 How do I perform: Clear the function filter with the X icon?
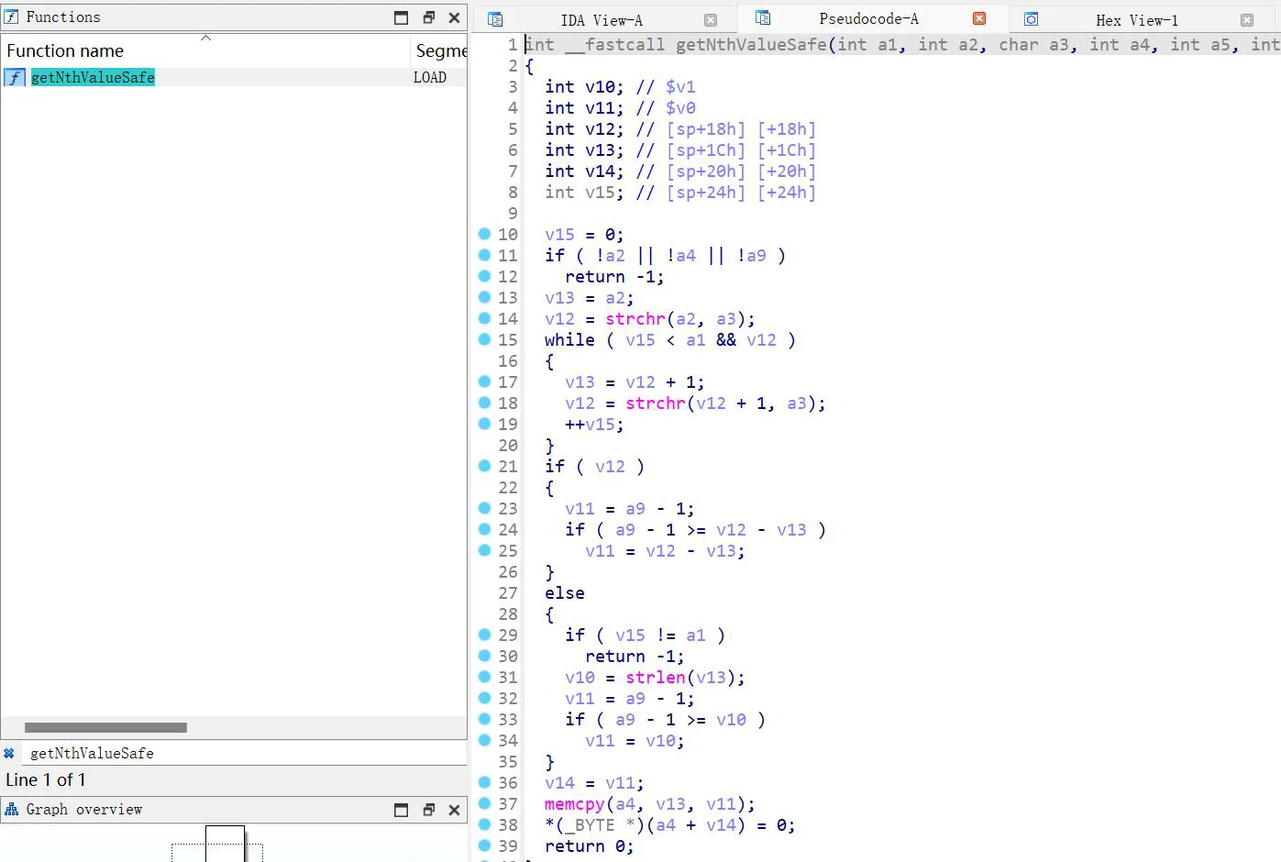click(9, 753)
